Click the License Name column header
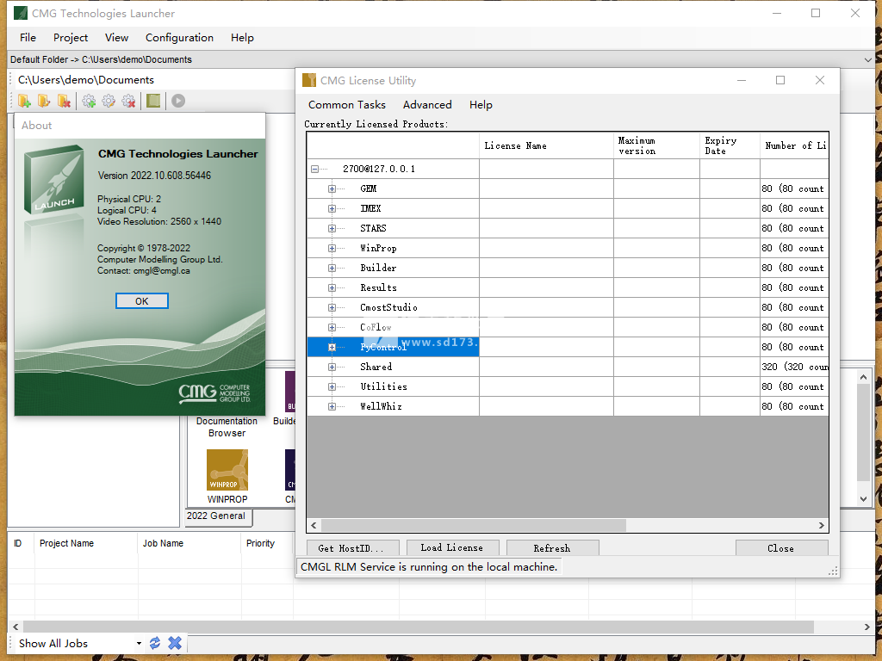 pyautogui.click(x=546, y=145)
